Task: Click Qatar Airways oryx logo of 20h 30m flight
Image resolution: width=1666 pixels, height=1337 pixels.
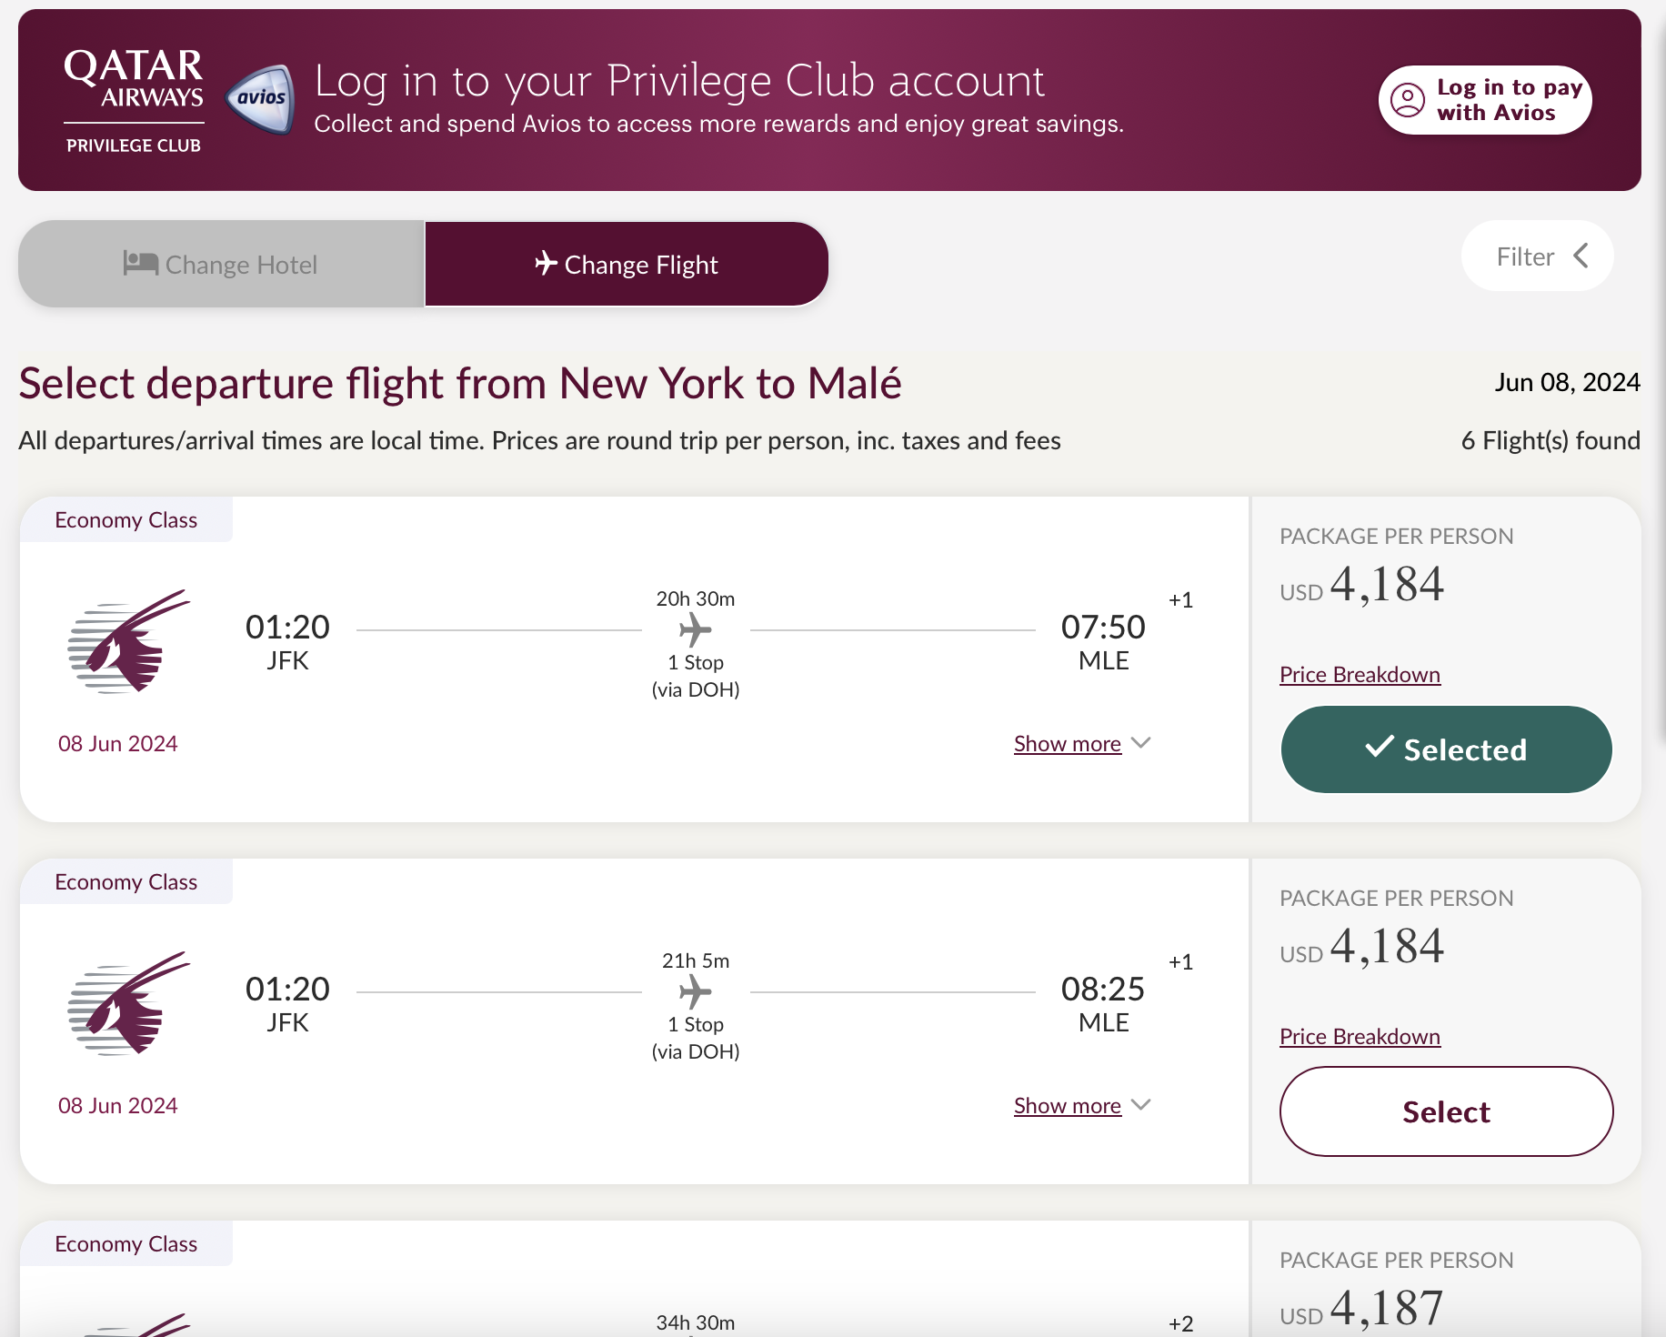Action: pos(129,641)
